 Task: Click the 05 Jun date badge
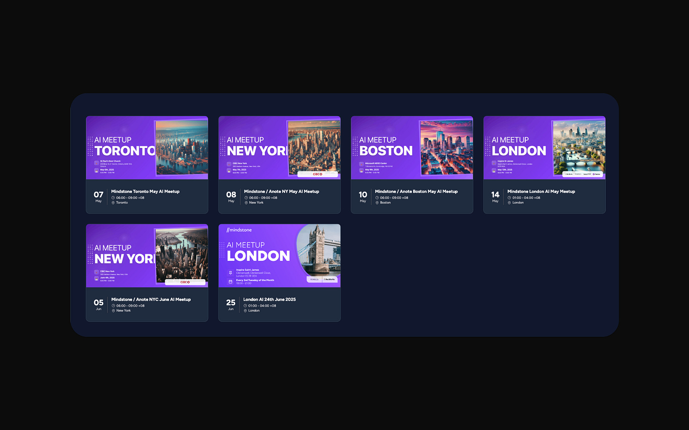(x=98, y=304)
